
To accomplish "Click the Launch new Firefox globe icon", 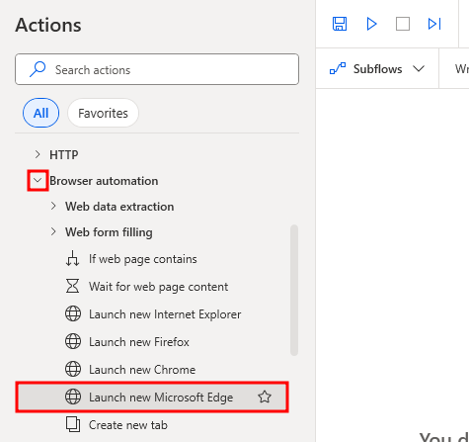I will (x=73, y=341).
